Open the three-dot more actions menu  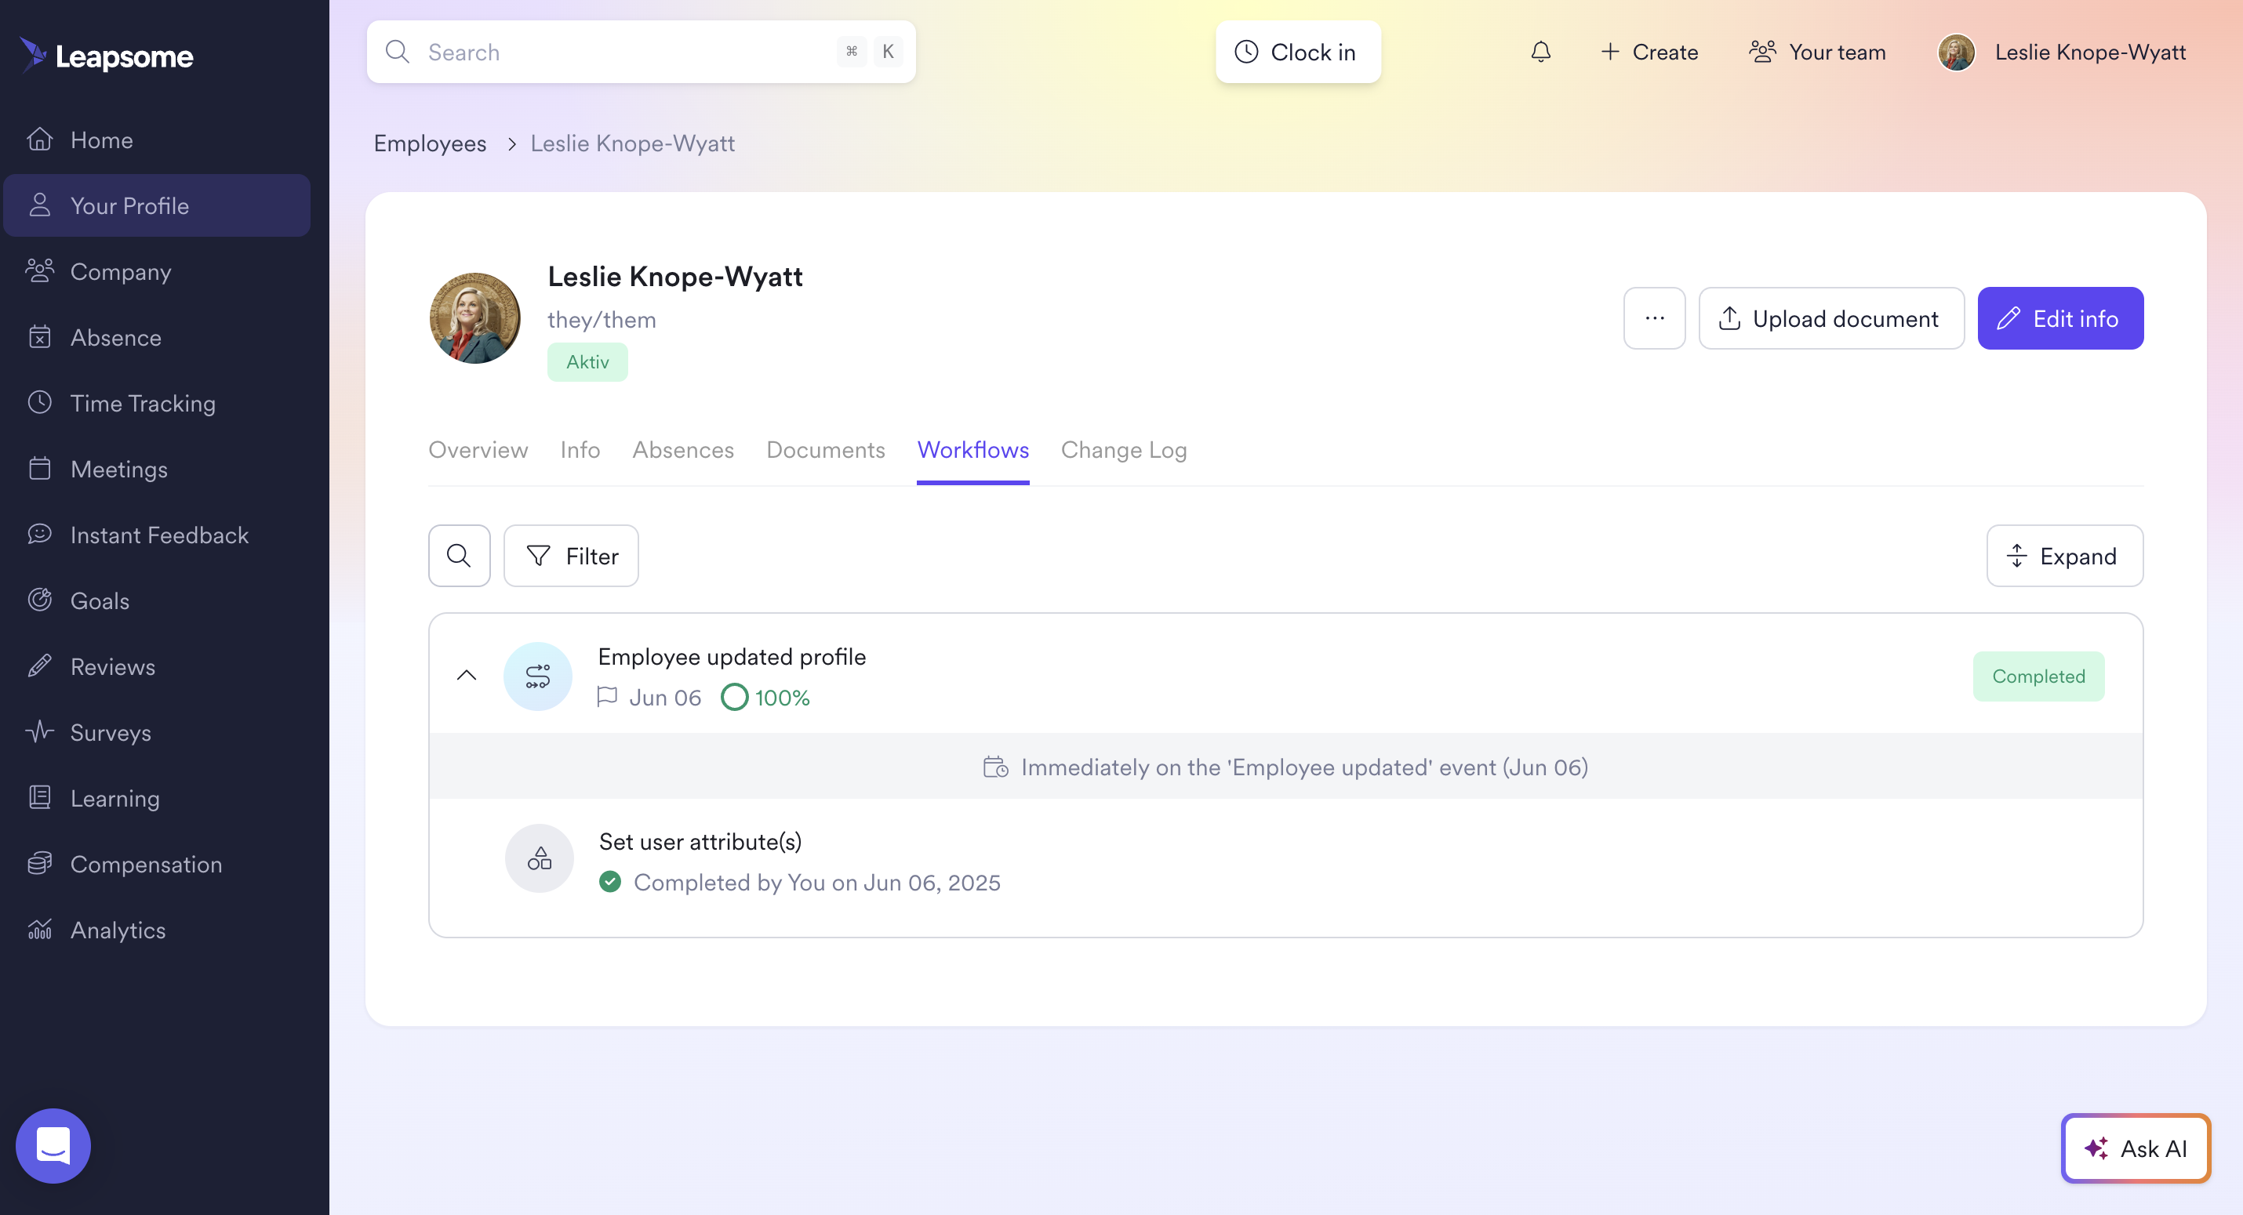click(1653, 318)
